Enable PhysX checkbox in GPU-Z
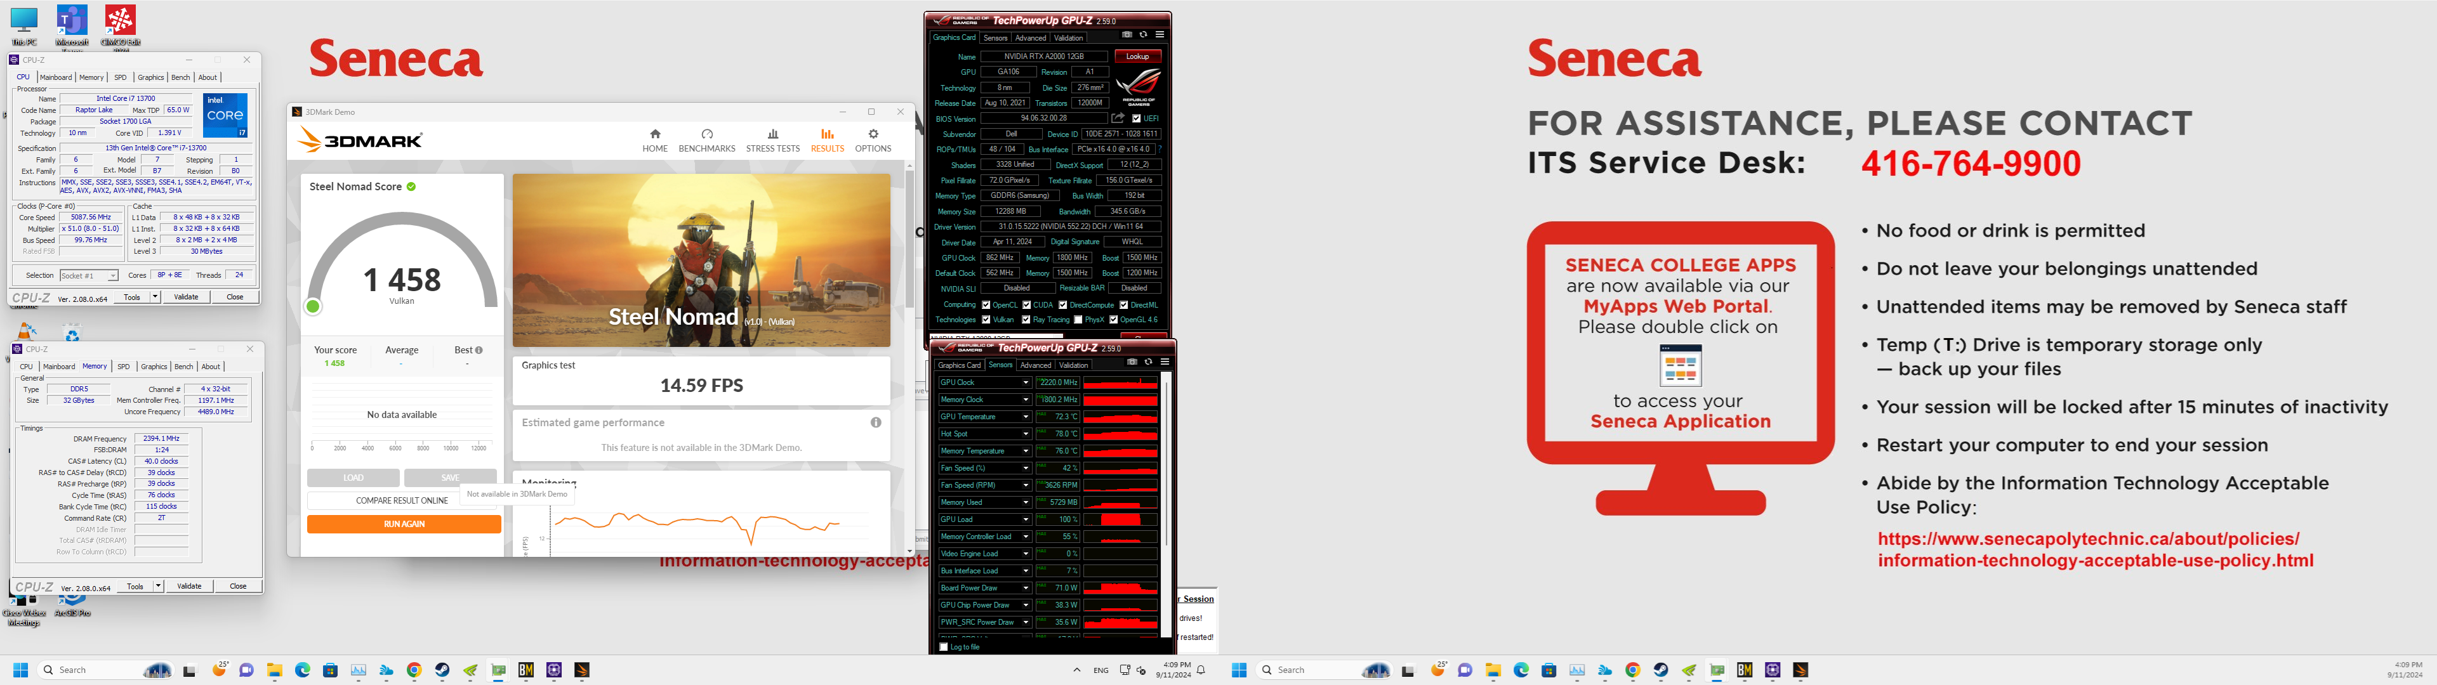2437x685 pixels. click(1078, 320)
